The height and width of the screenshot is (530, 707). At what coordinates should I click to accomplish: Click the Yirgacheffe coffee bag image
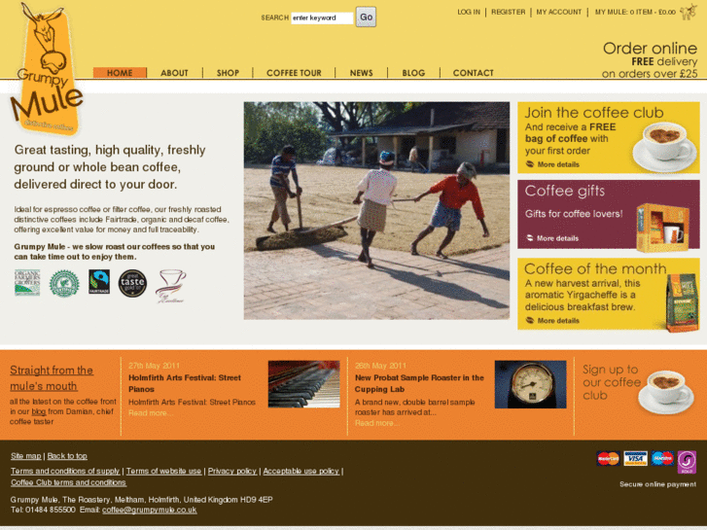point(682,302)
